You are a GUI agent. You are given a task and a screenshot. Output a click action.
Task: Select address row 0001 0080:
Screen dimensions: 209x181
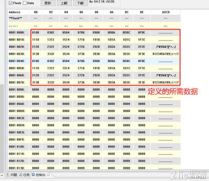(x=17, y=89)
